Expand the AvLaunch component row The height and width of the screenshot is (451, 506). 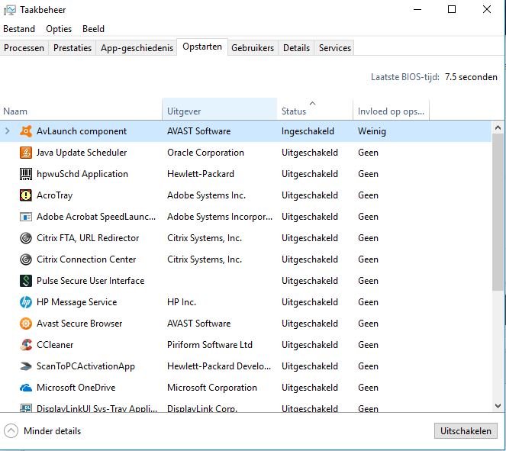click(x=8, y=131)
